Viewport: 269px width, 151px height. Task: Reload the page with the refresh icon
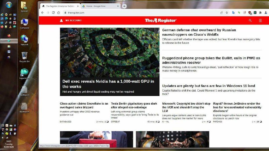pos(53,13)
